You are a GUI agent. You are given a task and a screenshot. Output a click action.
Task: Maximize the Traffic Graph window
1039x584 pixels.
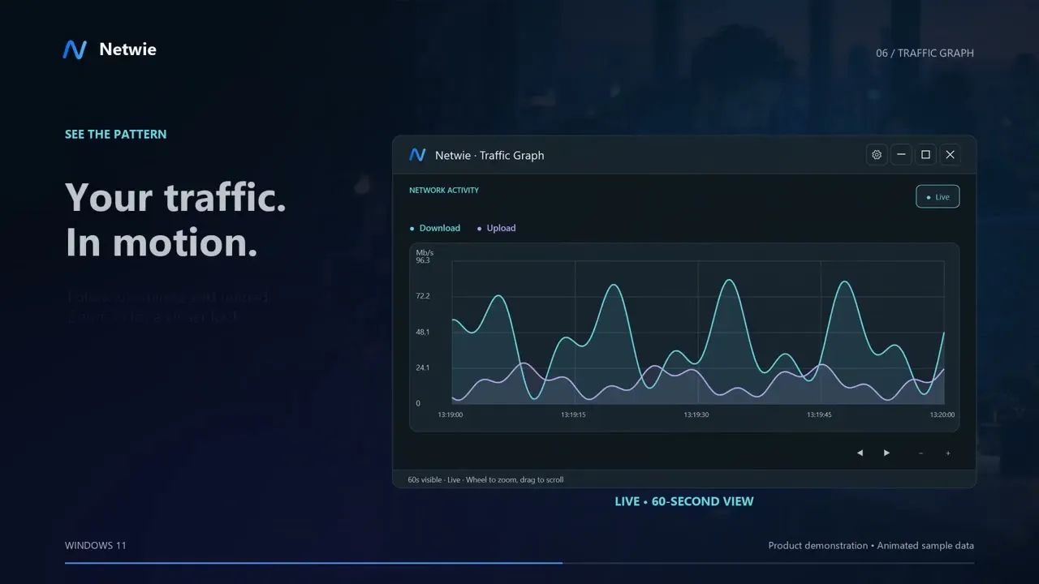925,155
